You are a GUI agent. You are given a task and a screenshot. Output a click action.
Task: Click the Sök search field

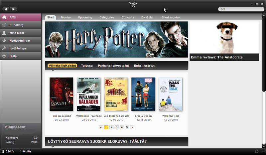239,9
